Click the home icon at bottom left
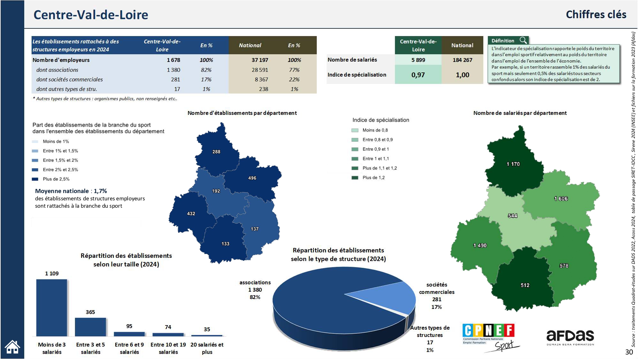The image size is (638, 359). (x=12, y=347)
